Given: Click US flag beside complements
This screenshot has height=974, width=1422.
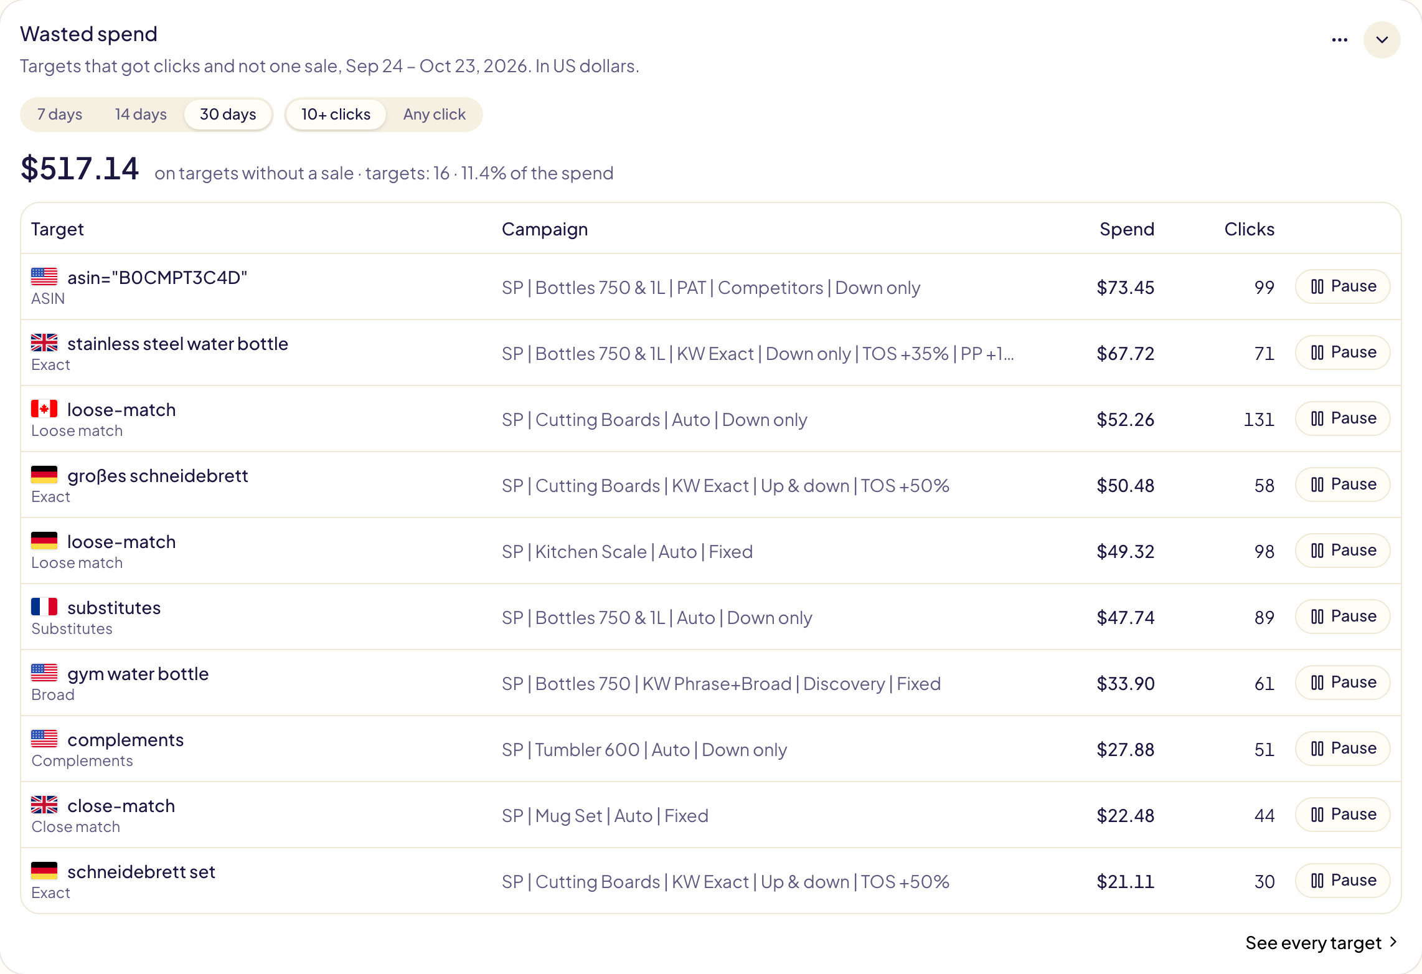Looking at the screenshot, I should point(44,739).
